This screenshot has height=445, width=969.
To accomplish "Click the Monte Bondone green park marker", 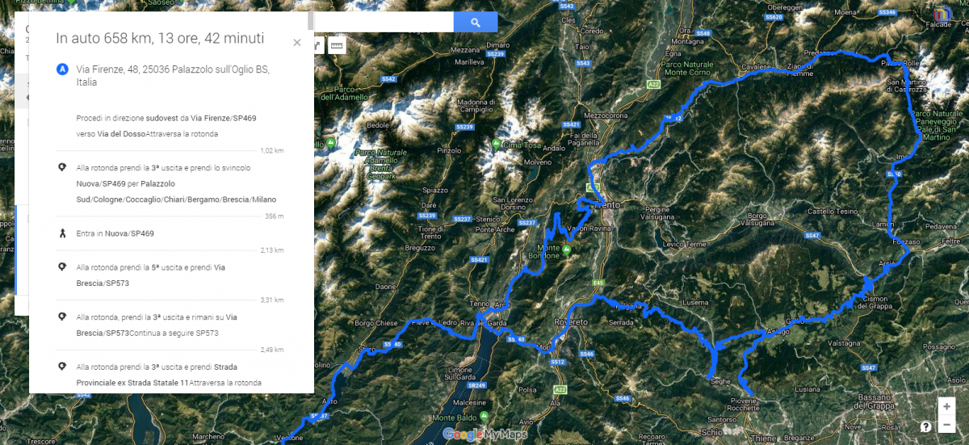I will [x=567, y=251].
